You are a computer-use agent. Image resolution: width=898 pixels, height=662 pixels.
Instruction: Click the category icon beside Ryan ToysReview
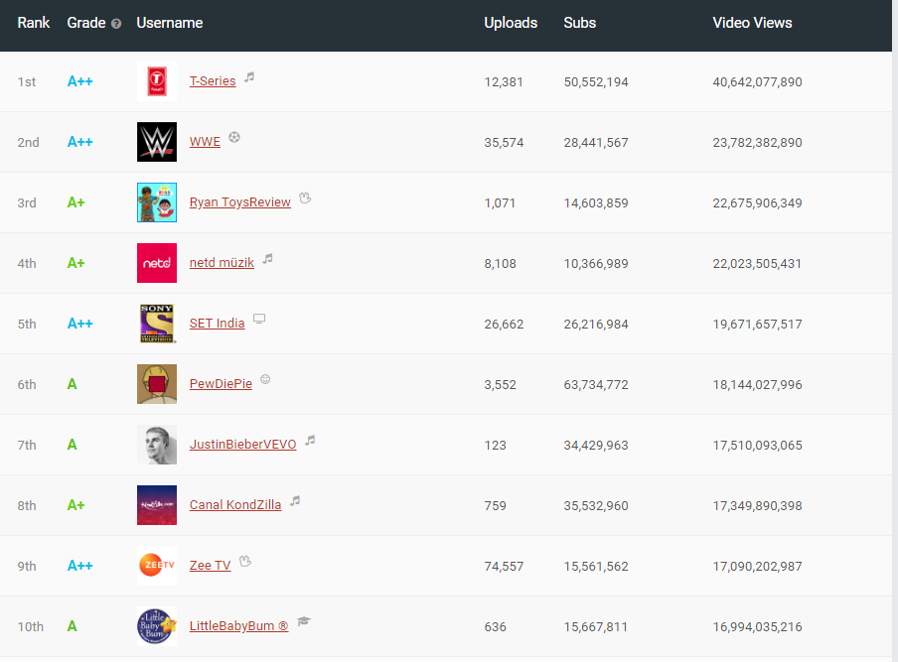305,198
